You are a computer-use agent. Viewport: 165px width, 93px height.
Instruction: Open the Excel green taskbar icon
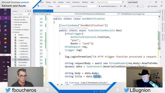click(5, 51)
